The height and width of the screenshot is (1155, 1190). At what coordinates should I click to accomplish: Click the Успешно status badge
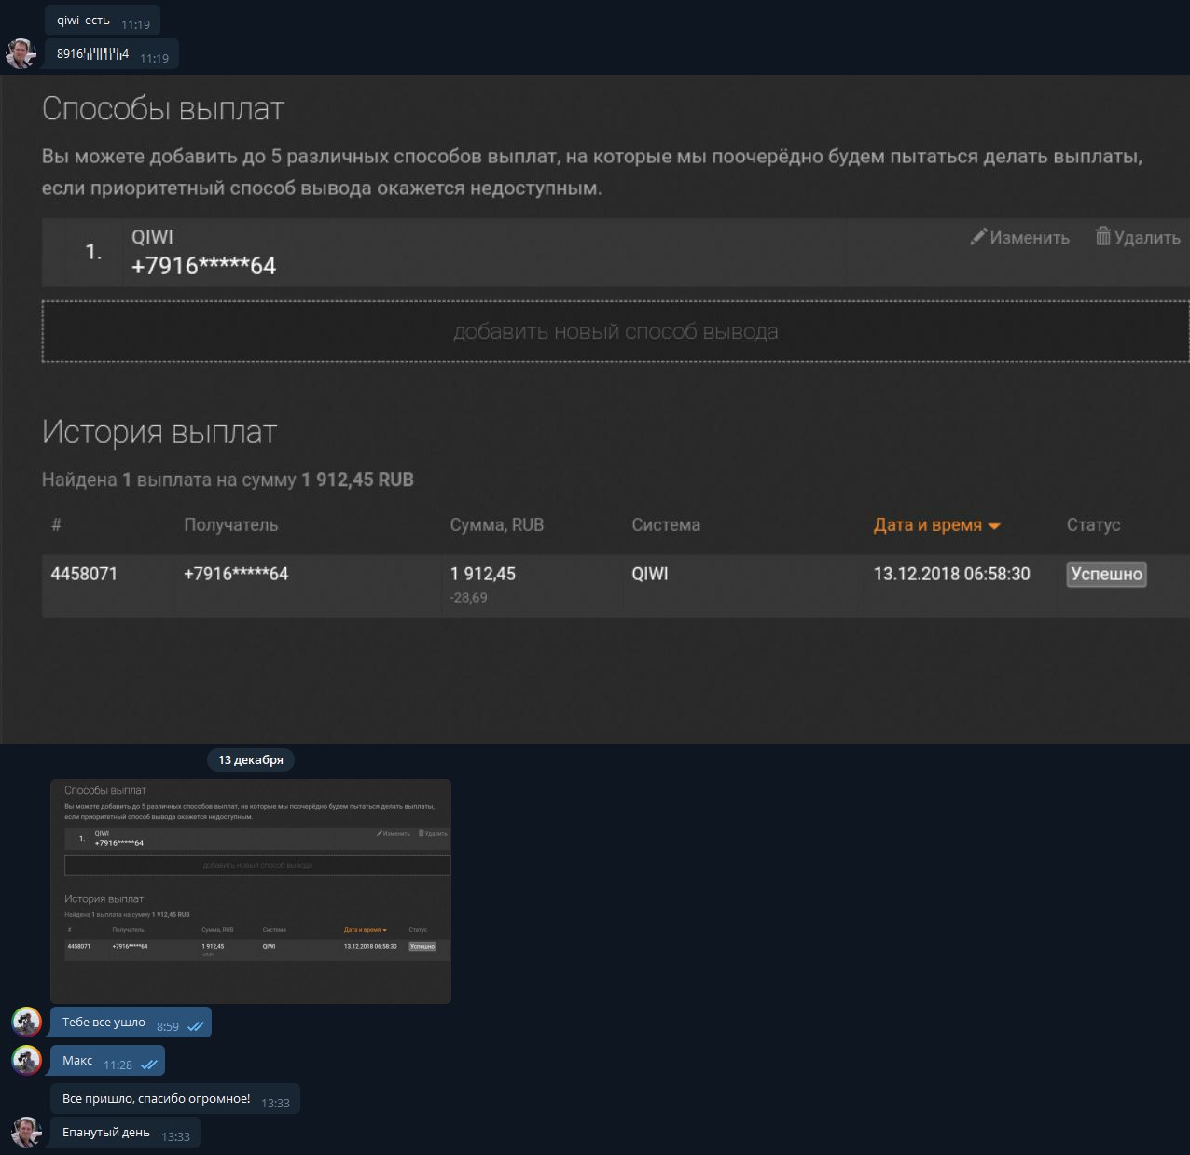(x=1106, y=574)
